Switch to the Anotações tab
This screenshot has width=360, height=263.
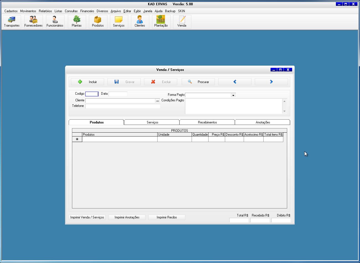263,122
